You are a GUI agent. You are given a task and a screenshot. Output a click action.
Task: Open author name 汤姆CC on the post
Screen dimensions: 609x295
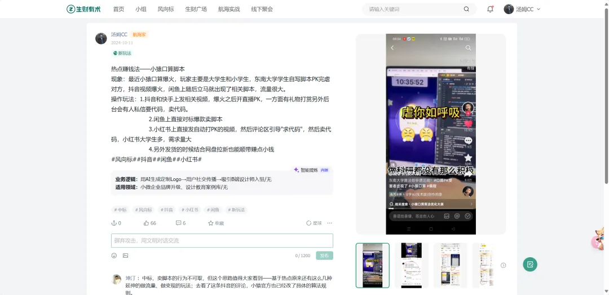click(119, 34)
